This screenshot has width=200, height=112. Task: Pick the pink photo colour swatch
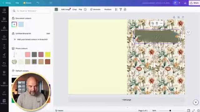coord(28,54)
